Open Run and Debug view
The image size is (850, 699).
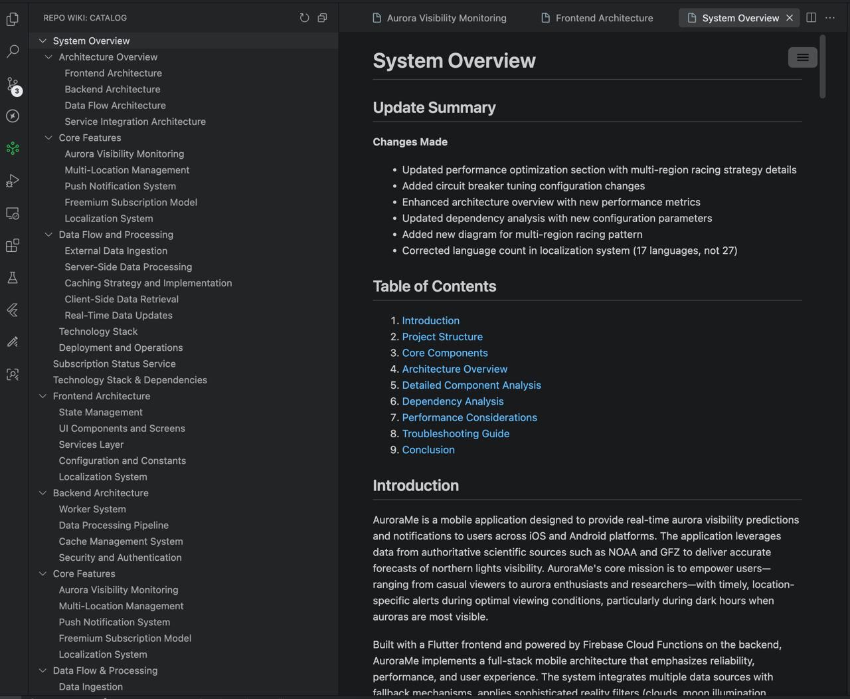(x=13, y=181)
